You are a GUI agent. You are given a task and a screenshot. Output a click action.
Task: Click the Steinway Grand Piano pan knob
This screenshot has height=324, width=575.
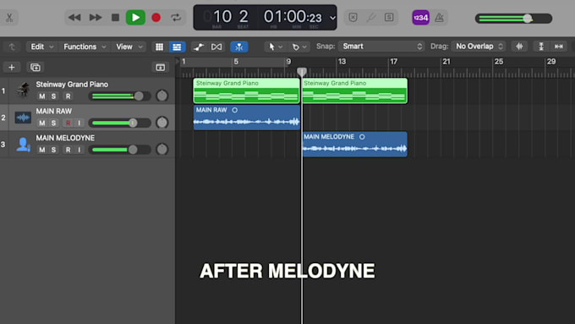[x=162, y=96]
